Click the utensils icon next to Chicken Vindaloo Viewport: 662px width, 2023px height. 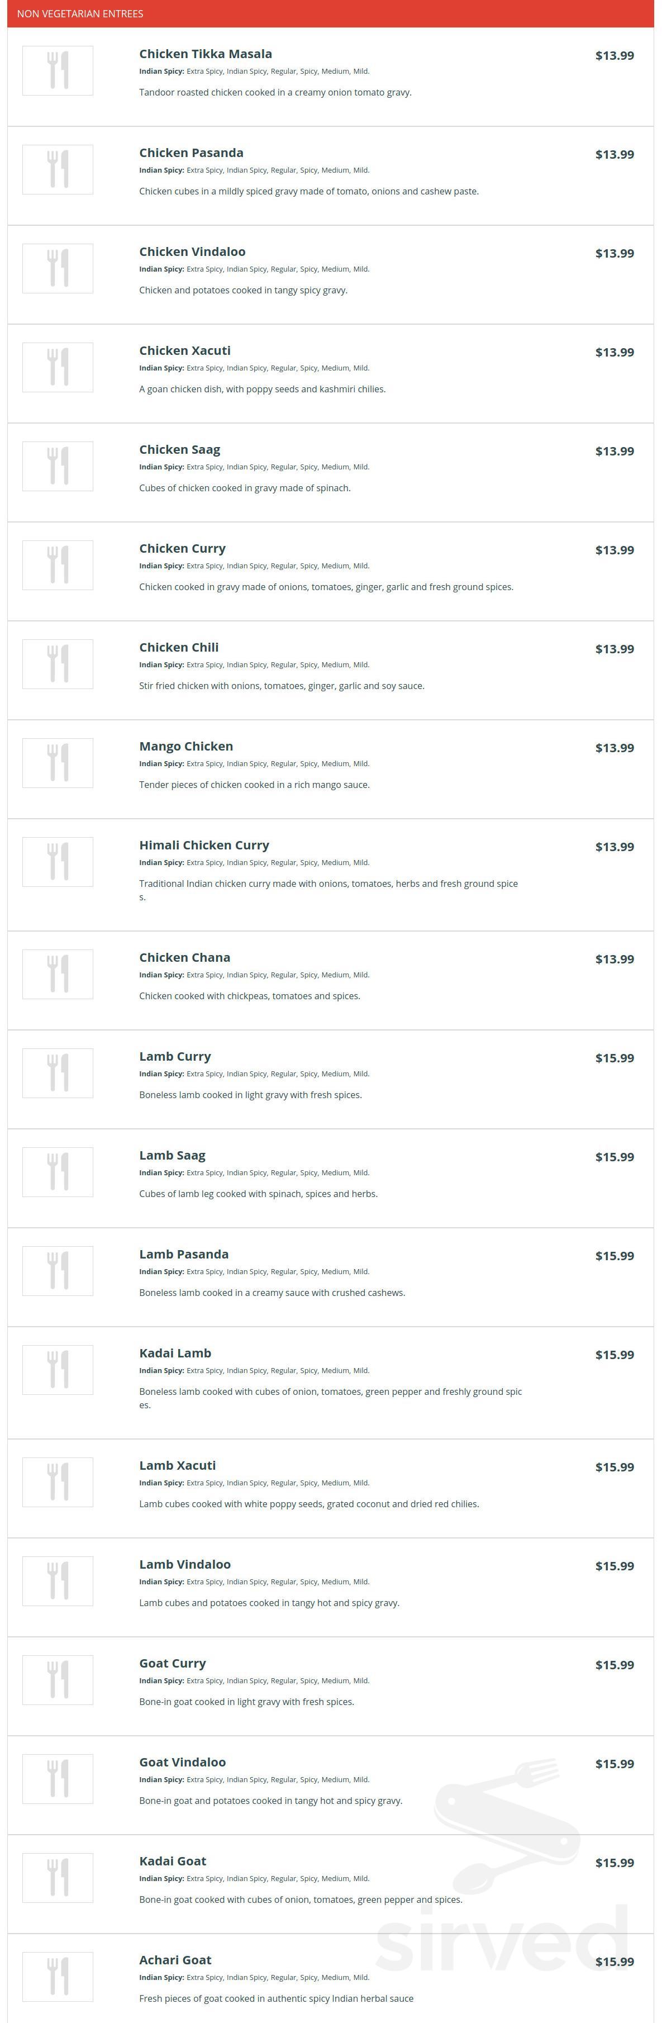click(58, 269)
